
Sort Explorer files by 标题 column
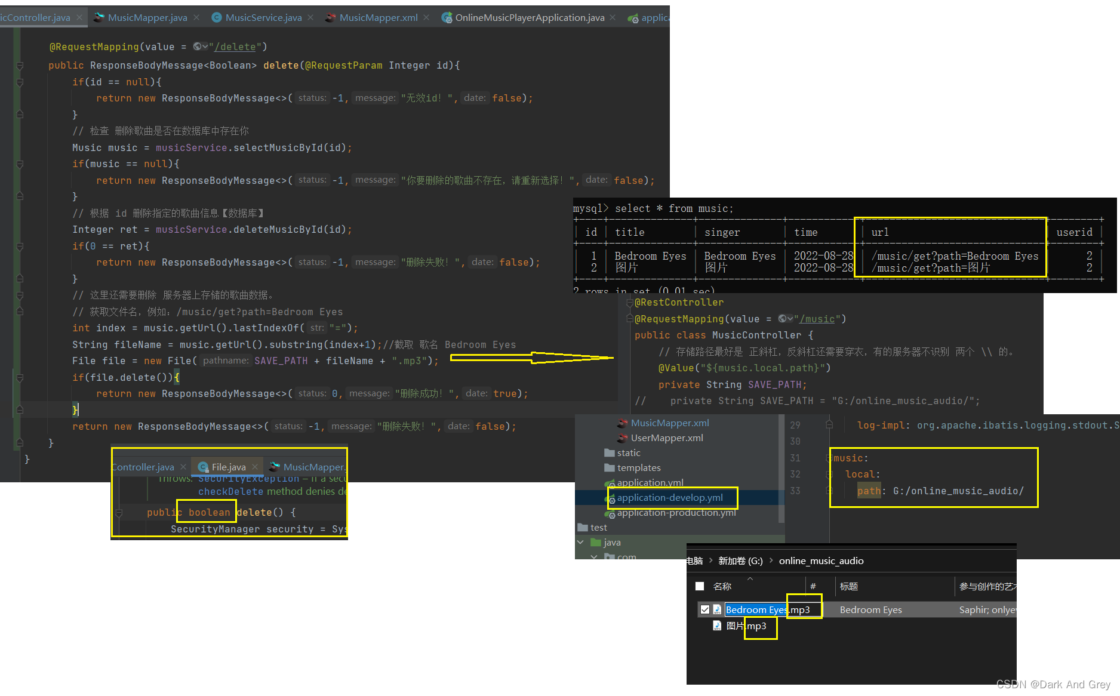pyautogui.click(x=849, y=586)
